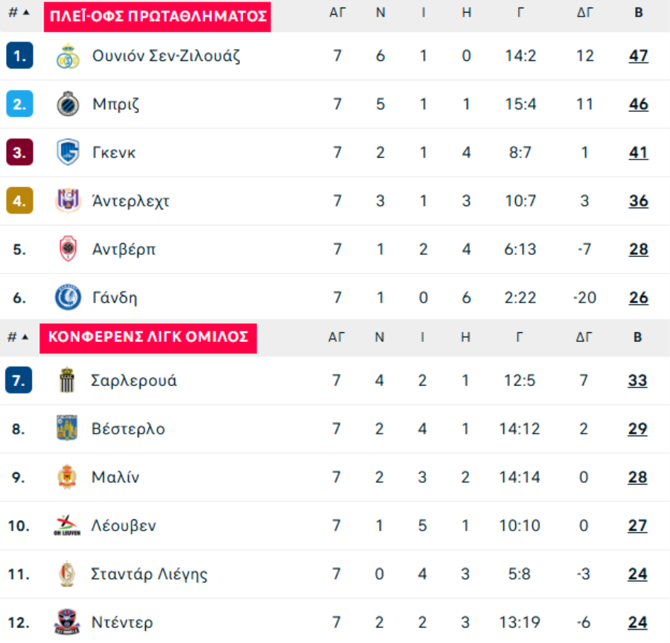Viewport: 670px width, 643px height.
Task: Click the 47 points link for Ουνιόν
Action: click(639, 56)
